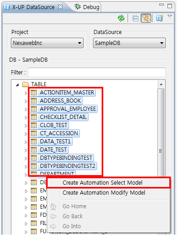The image size is (177, 235).
Task: Select the CLOB_TEST table item
Action: tap(49, 125)
